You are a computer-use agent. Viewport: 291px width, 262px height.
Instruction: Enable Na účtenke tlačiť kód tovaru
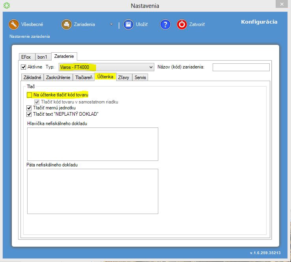tap(29, 95)
